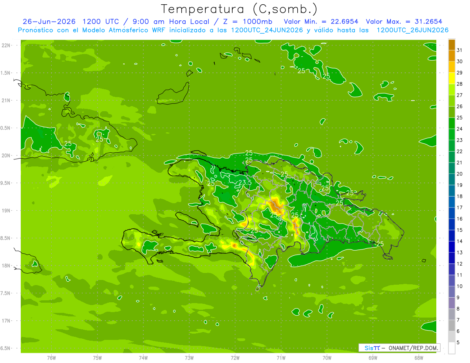The width and height of the screenshot is (470, 363).
Task: Click the '31' label on the color legend
Action: point(459,50)
